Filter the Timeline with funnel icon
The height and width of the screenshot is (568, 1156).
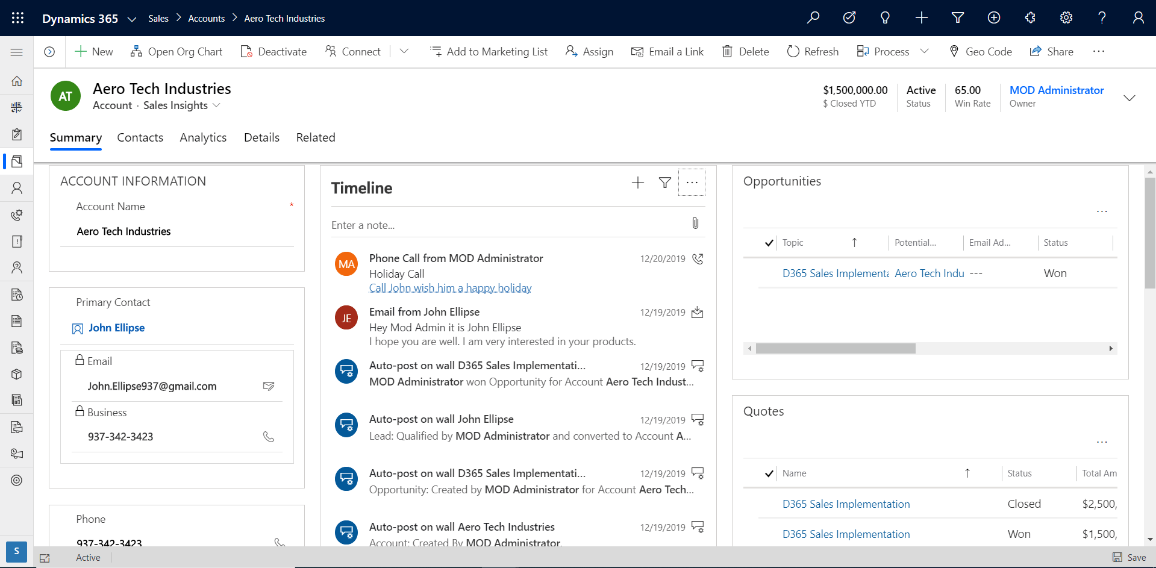(x=665, y=183)
